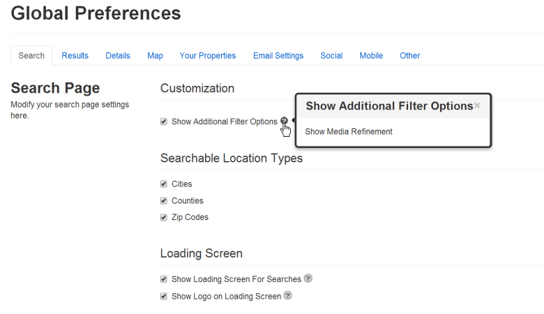The image size is (544, 314).
Task: Switch to the Email Settings tab
Action: tap(278, 56)
